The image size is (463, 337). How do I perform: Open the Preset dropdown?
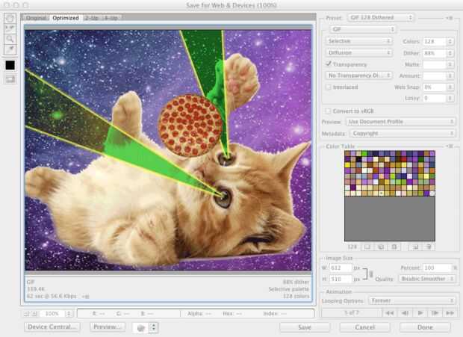point(381,18)
